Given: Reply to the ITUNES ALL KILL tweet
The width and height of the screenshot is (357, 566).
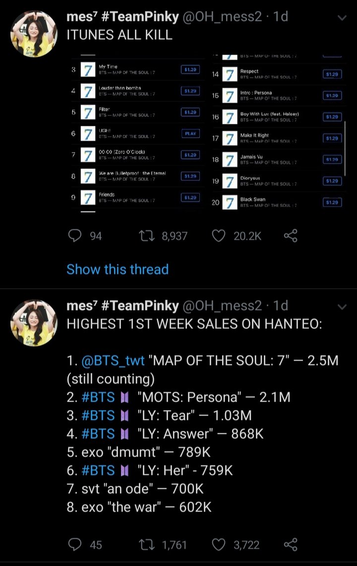Looking at the screenshot, I should (74, 236).
